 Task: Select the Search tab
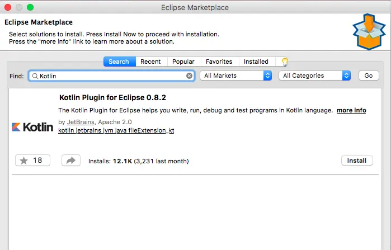click(119, 62)
